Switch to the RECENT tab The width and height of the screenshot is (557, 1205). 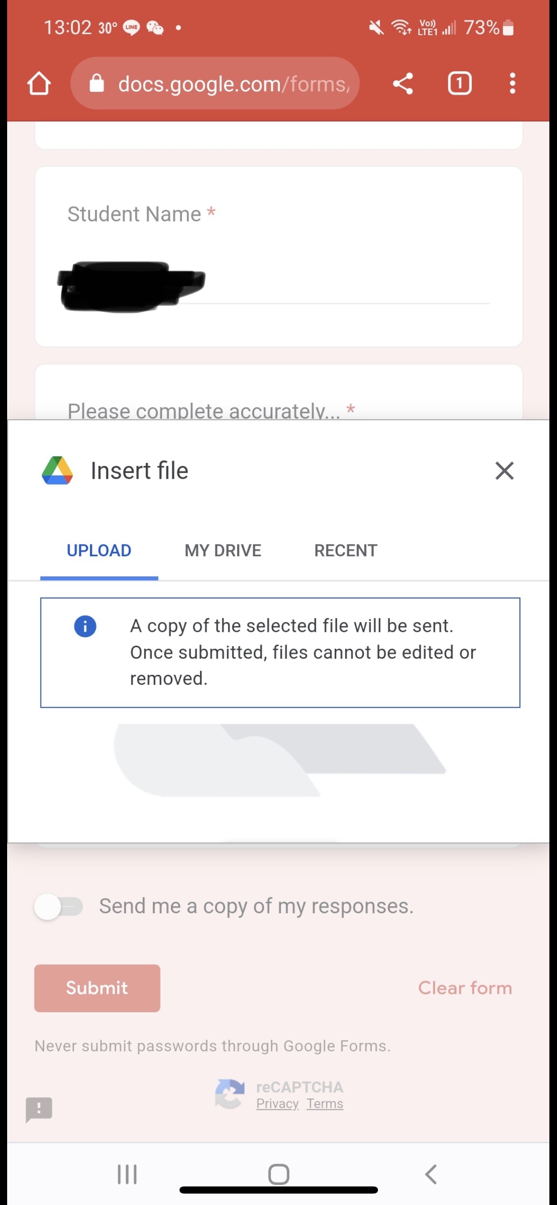pyautogui.click(x=346, y=551)
